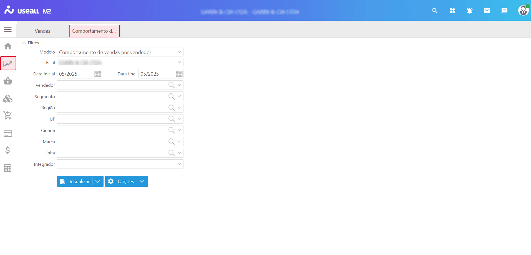Open the Visualizar button dropdown arrow
531x255 pixels.
click(98, 181)
